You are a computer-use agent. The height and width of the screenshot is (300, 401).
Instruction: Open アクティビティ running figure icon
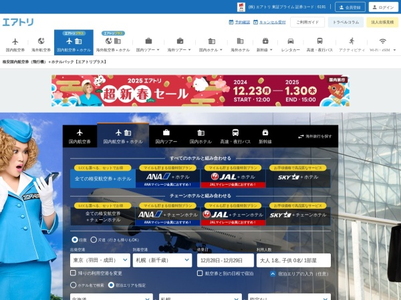[x=352, y=41]
